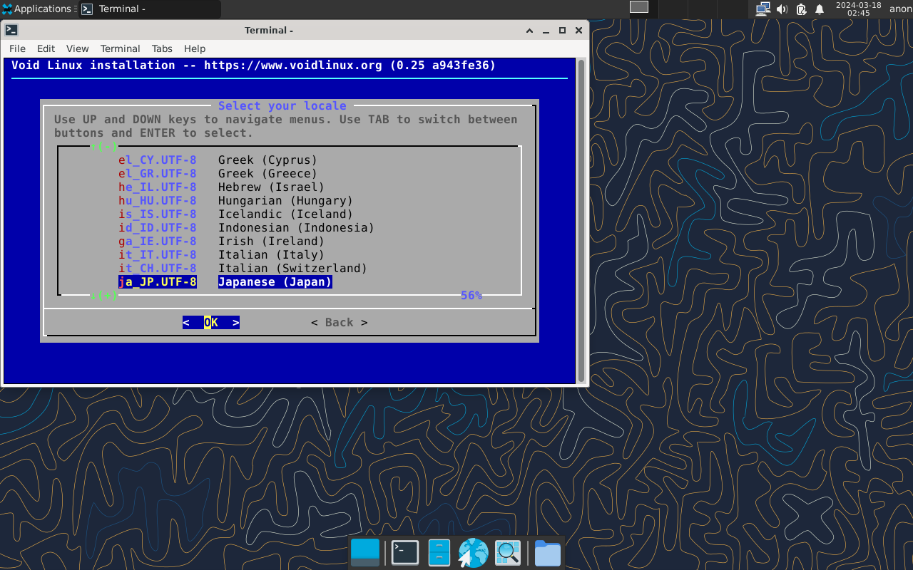Click the 56% scroll position indicator
This screenshot has width=913, height=570.
coord(471,296)
